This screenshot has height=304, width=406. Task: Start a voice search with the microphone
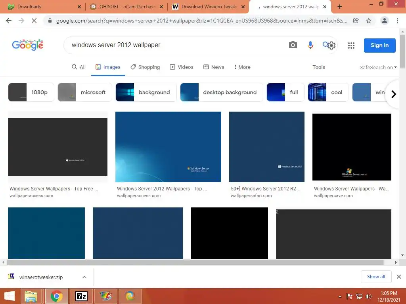point(310,45)
